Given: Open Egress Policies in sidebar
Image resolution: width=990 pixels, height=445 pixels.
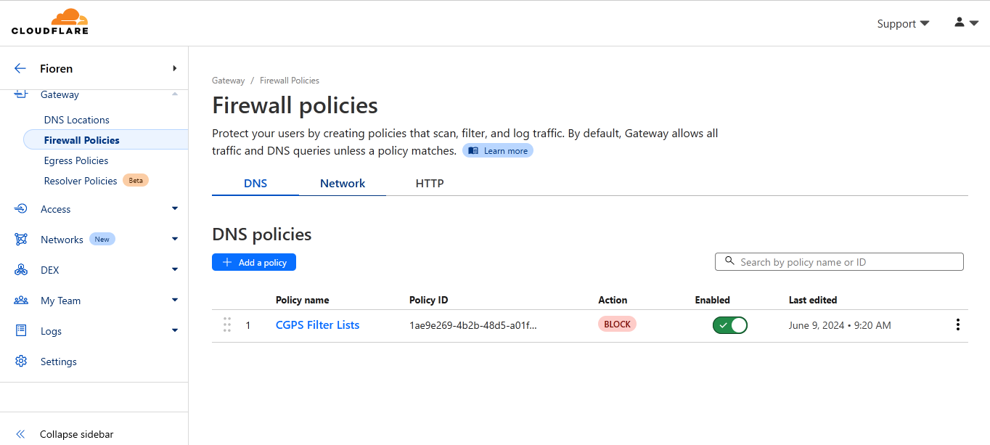Looking at the screenshot, I should point(76,160).
